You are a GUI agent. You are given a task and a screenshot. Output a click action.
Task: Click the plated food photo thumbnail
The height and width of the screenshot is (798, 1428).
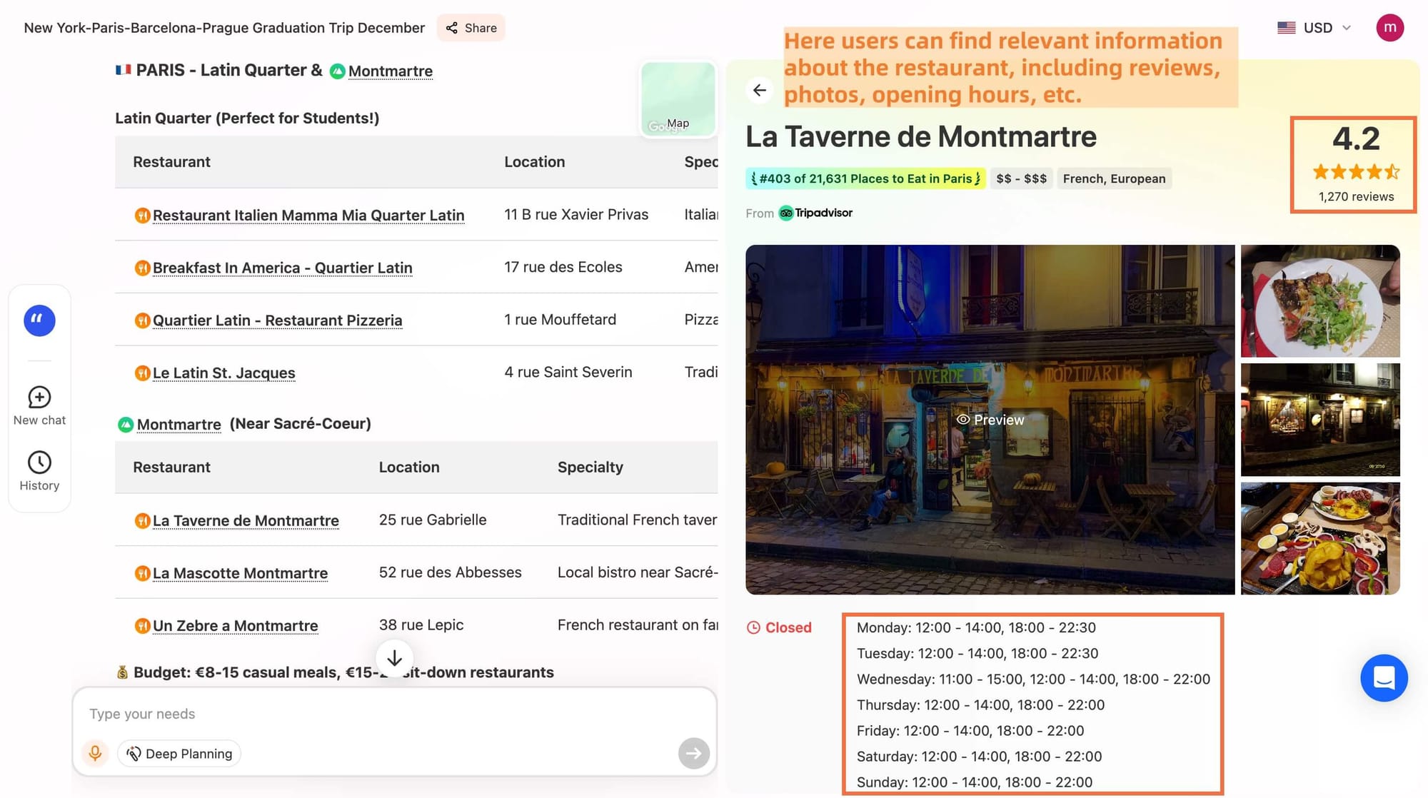click(1319, 301)
